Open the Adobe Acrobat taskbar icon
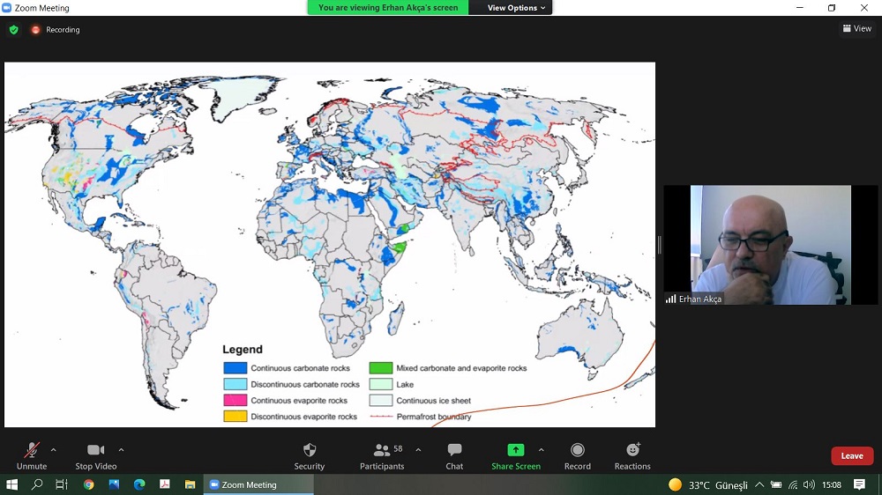This screenshot has width=882, height=495. point(165,484)
